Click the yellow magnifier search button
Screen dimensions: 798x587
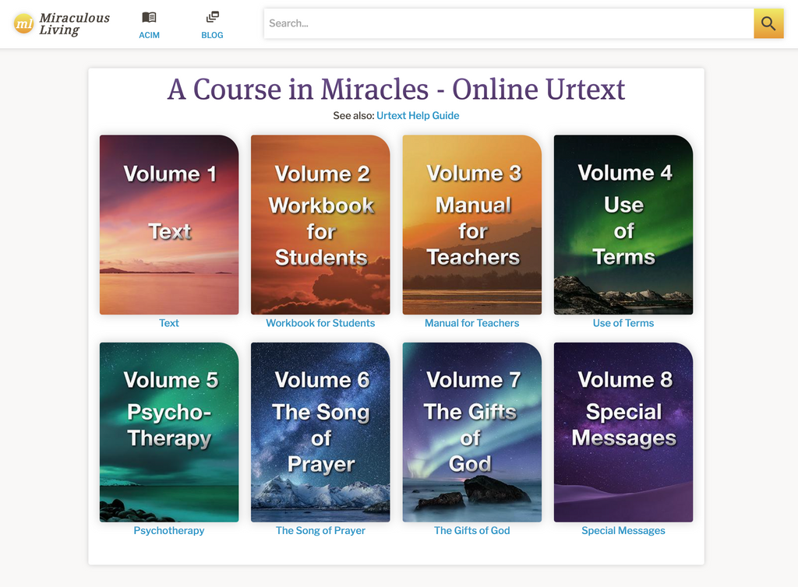pyautogui.click(x=768, y=23)
